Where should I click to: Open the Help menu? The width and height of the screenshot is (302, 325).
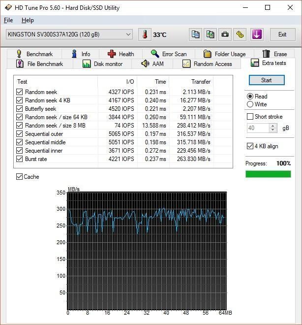coord(28,20)
